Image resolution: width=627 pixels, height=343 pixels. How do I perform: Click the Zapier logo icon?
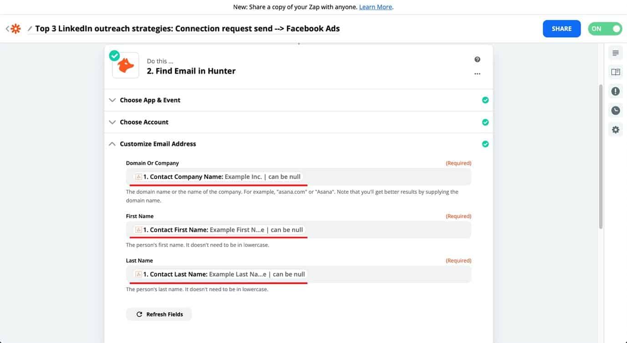tap(16, 29)
